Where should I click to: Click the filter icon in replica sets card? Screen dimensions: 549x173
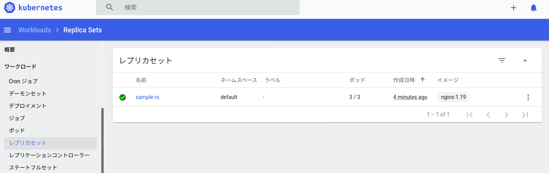(502, 60)
